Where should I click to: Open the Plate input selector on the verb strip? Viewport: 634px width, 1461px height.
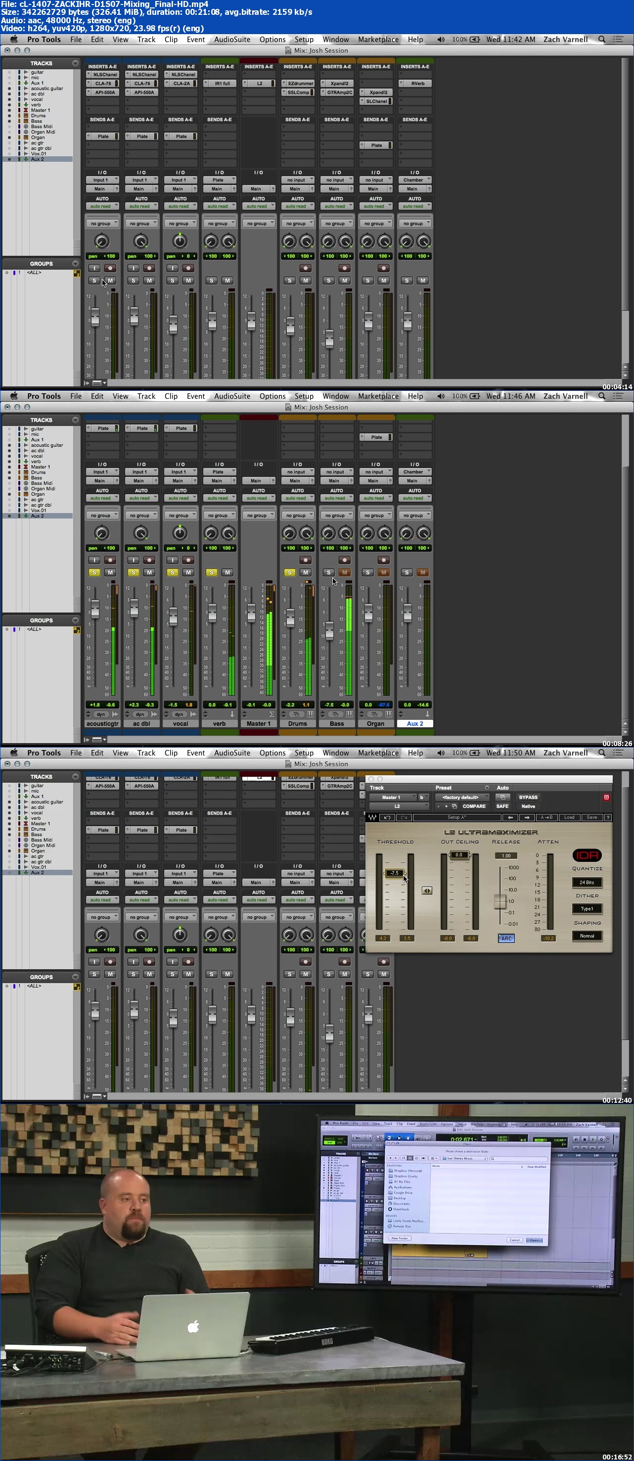(x=220, y=472)
